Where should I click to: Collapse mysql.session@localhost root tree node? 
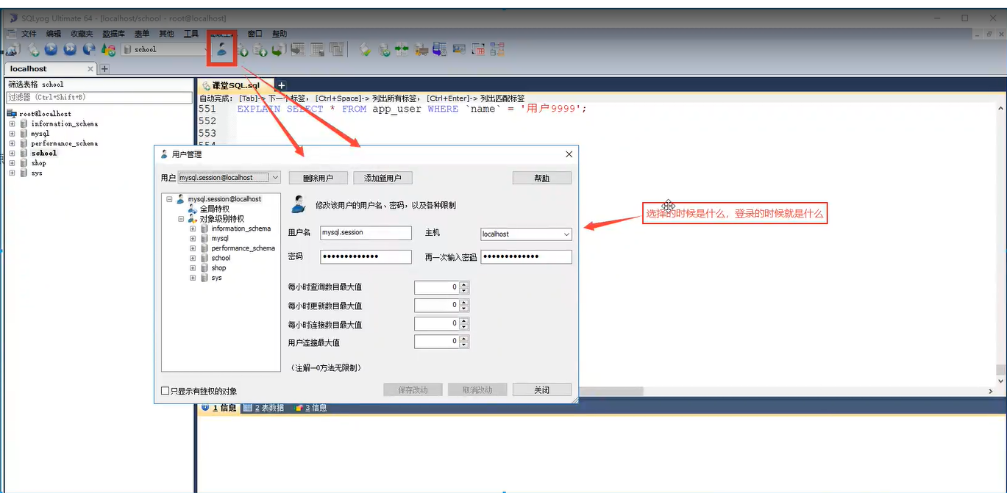[169, 199]
